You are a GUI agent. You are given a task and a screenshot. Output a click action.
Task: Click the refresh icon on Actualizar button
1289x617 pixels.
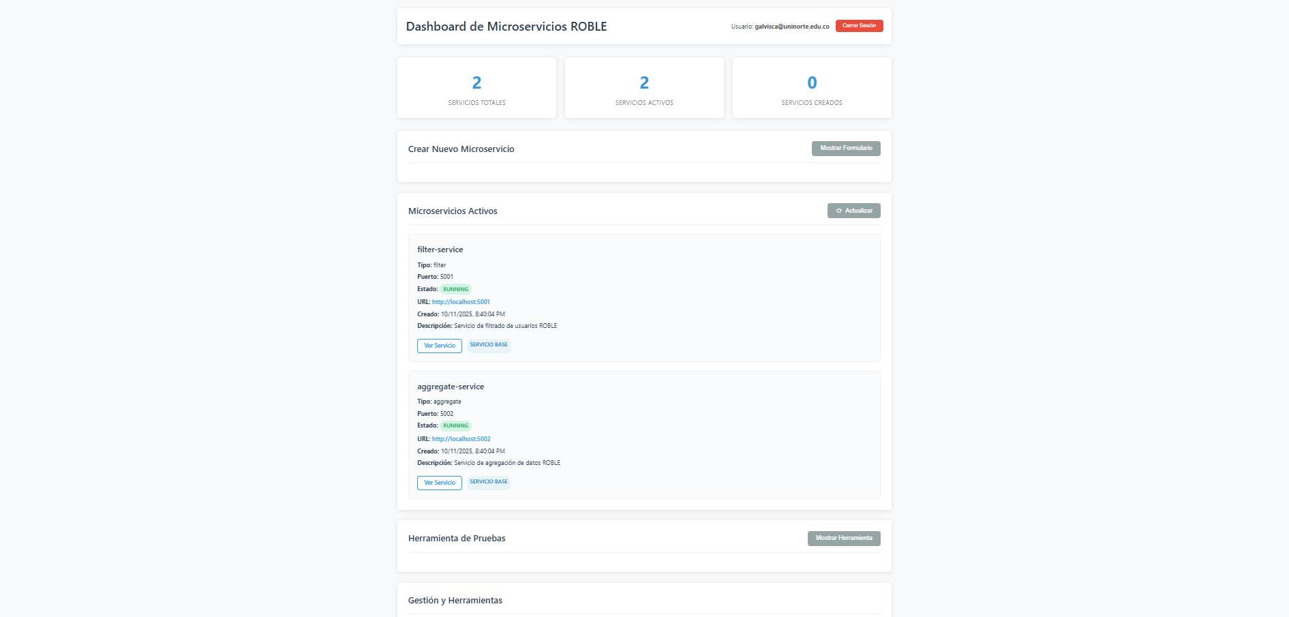tap(839, 211)
